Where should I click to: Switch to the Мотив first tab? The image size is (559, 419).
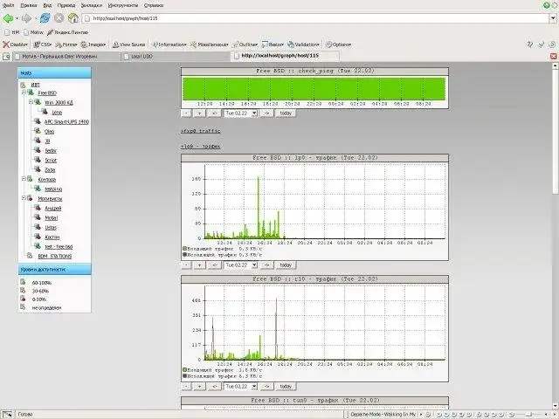coord(66,56)
